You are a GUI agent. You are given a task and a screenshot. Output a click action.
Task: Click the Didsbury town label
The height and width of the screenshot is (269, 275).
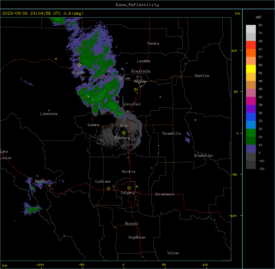(x=122, y=138)
